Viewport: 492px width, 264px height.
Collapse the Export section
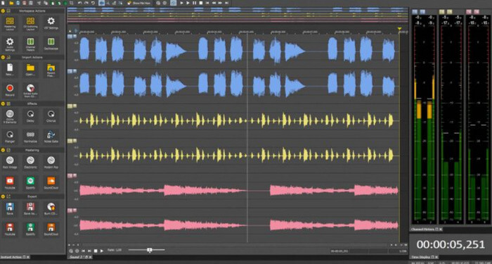click(3, 196)
